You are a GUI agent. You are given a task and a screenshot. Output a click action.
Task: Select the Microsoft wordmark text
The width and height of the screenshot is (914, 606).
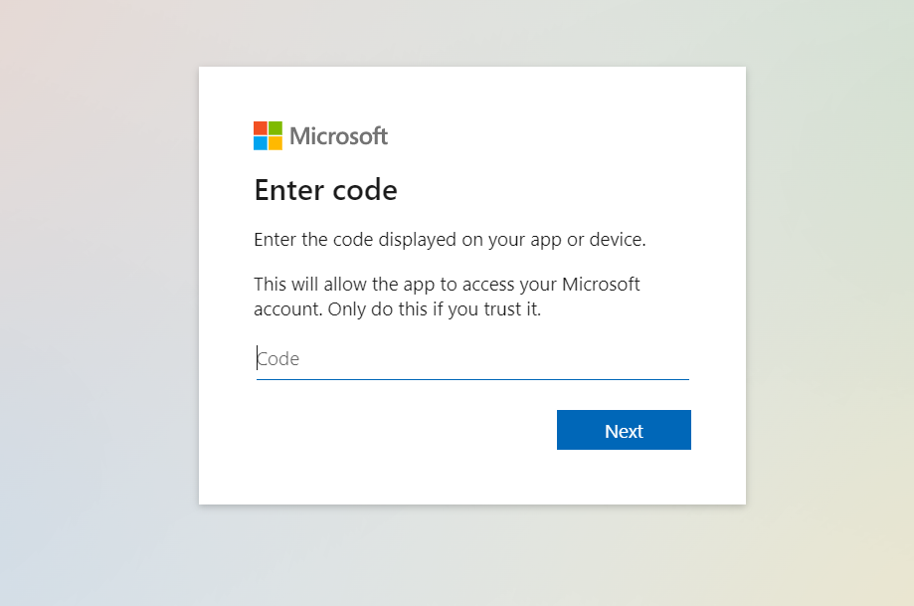click(338, 136)
